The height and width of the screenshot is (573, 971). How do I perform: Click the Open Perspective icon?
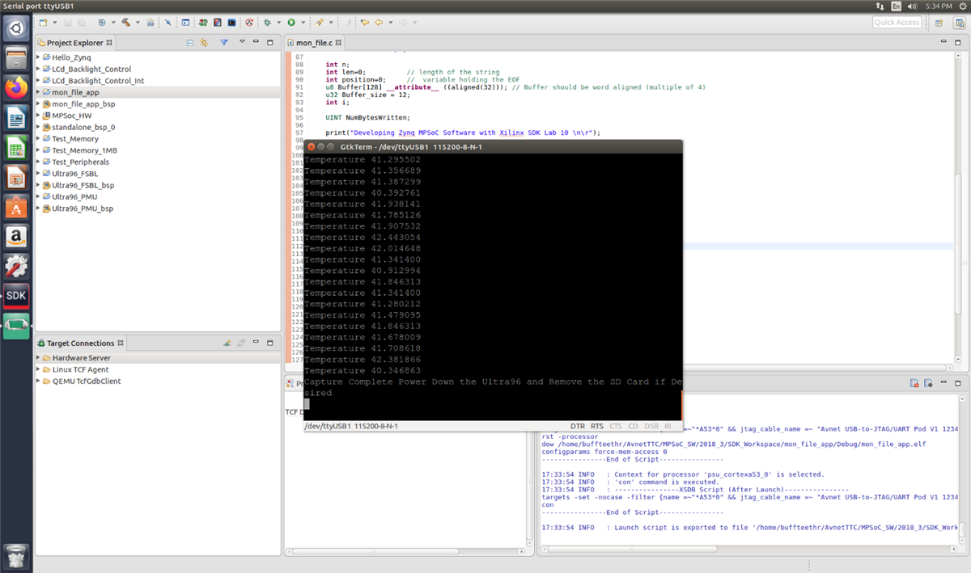coord(939,23)
